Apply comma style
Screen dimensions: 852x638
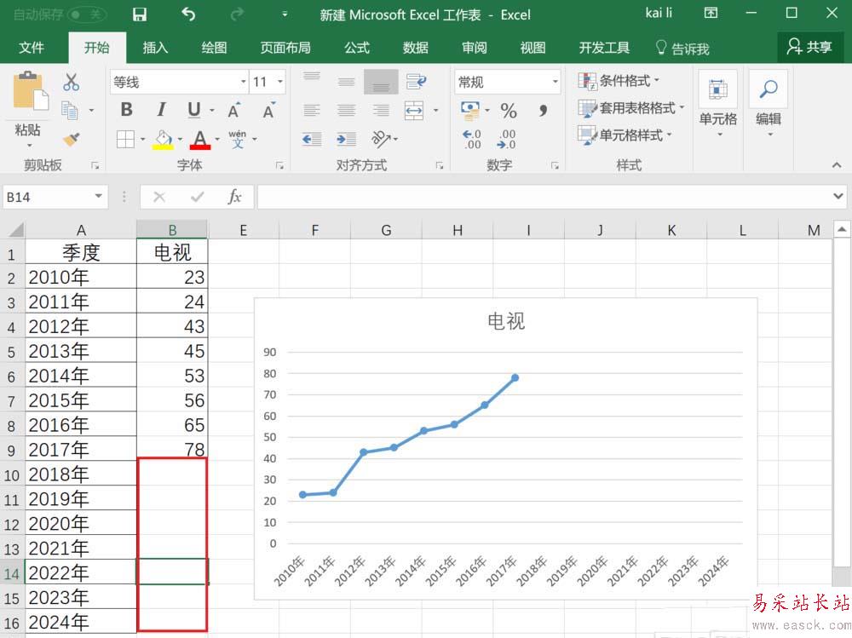pos(542,111)
